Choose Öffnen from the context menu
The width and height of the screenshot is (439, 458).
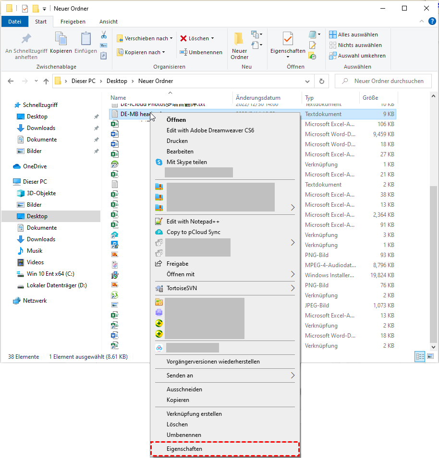point(225,120)
